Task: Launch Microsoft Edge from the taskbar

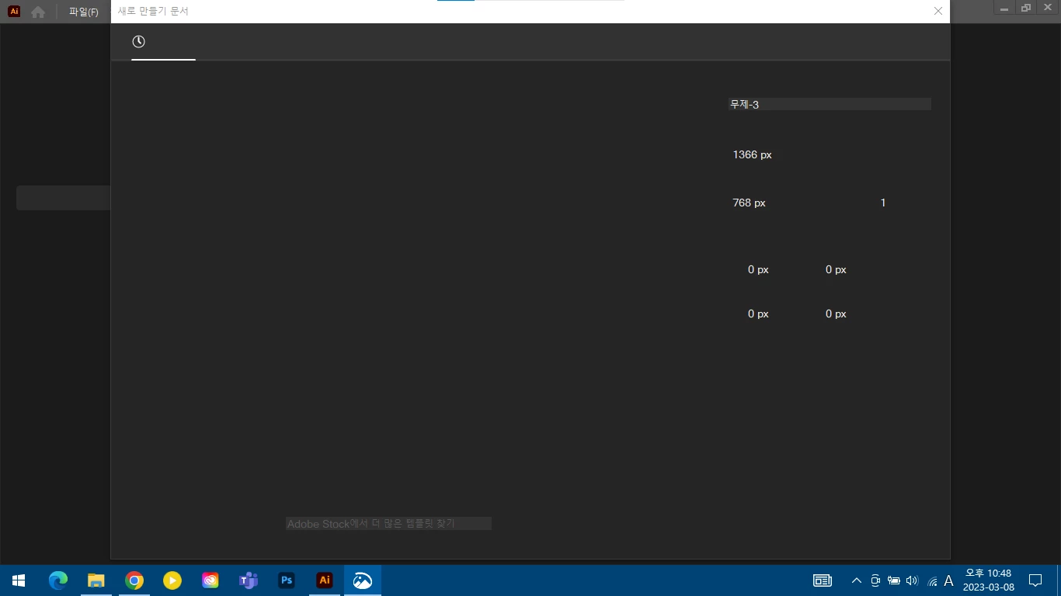Action: [58, 580]
